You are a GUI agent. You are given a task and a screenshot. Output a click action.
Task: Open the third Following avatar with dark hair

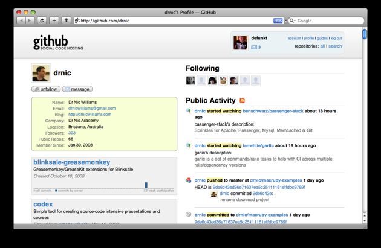tap(212, 80)
